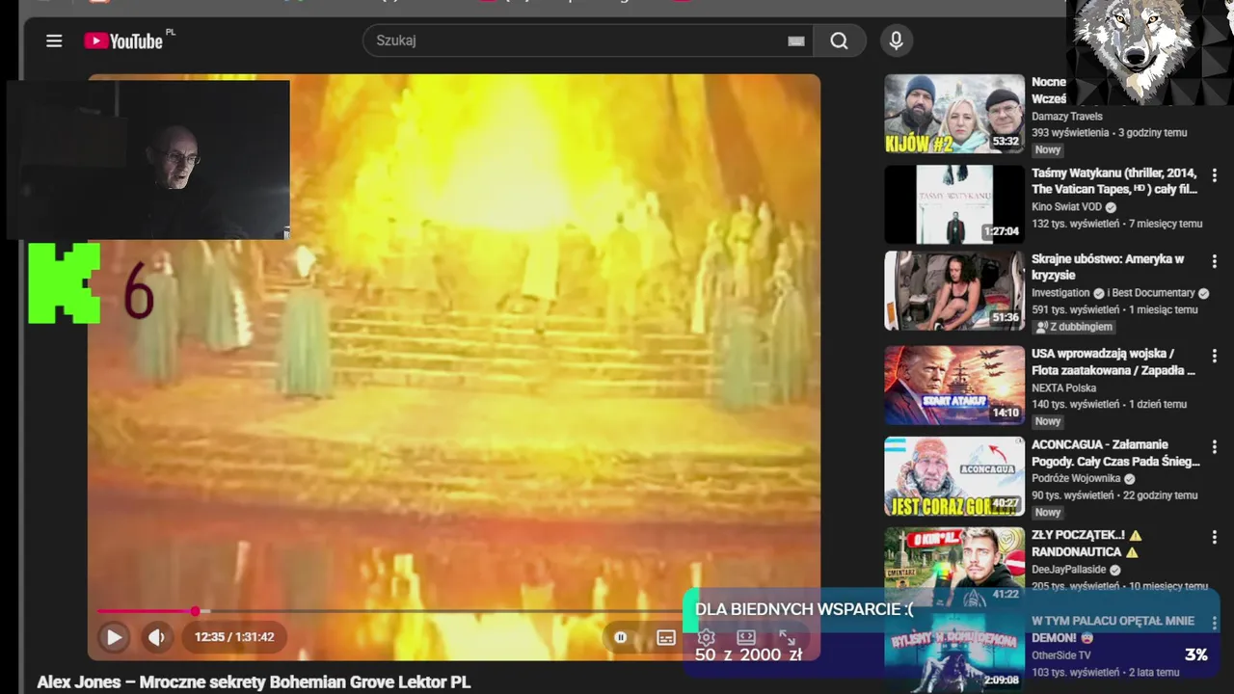
Task: Open Taśmy Watykanu video thumbnail
Action: tap(954, 204)
